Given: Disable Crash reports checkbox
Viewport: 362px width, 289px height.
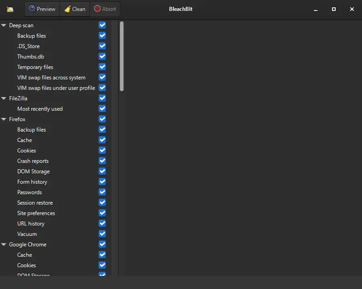Looking at the screenshot, I should (x=102, y=161).
